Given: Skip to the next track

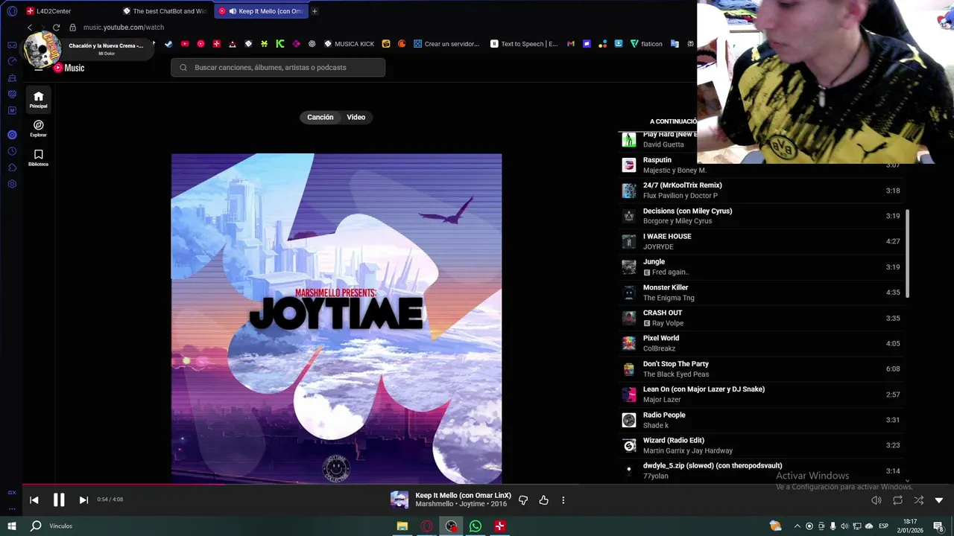Looking at the screenshot, I should pyautogui.click(x=83, y=500).
